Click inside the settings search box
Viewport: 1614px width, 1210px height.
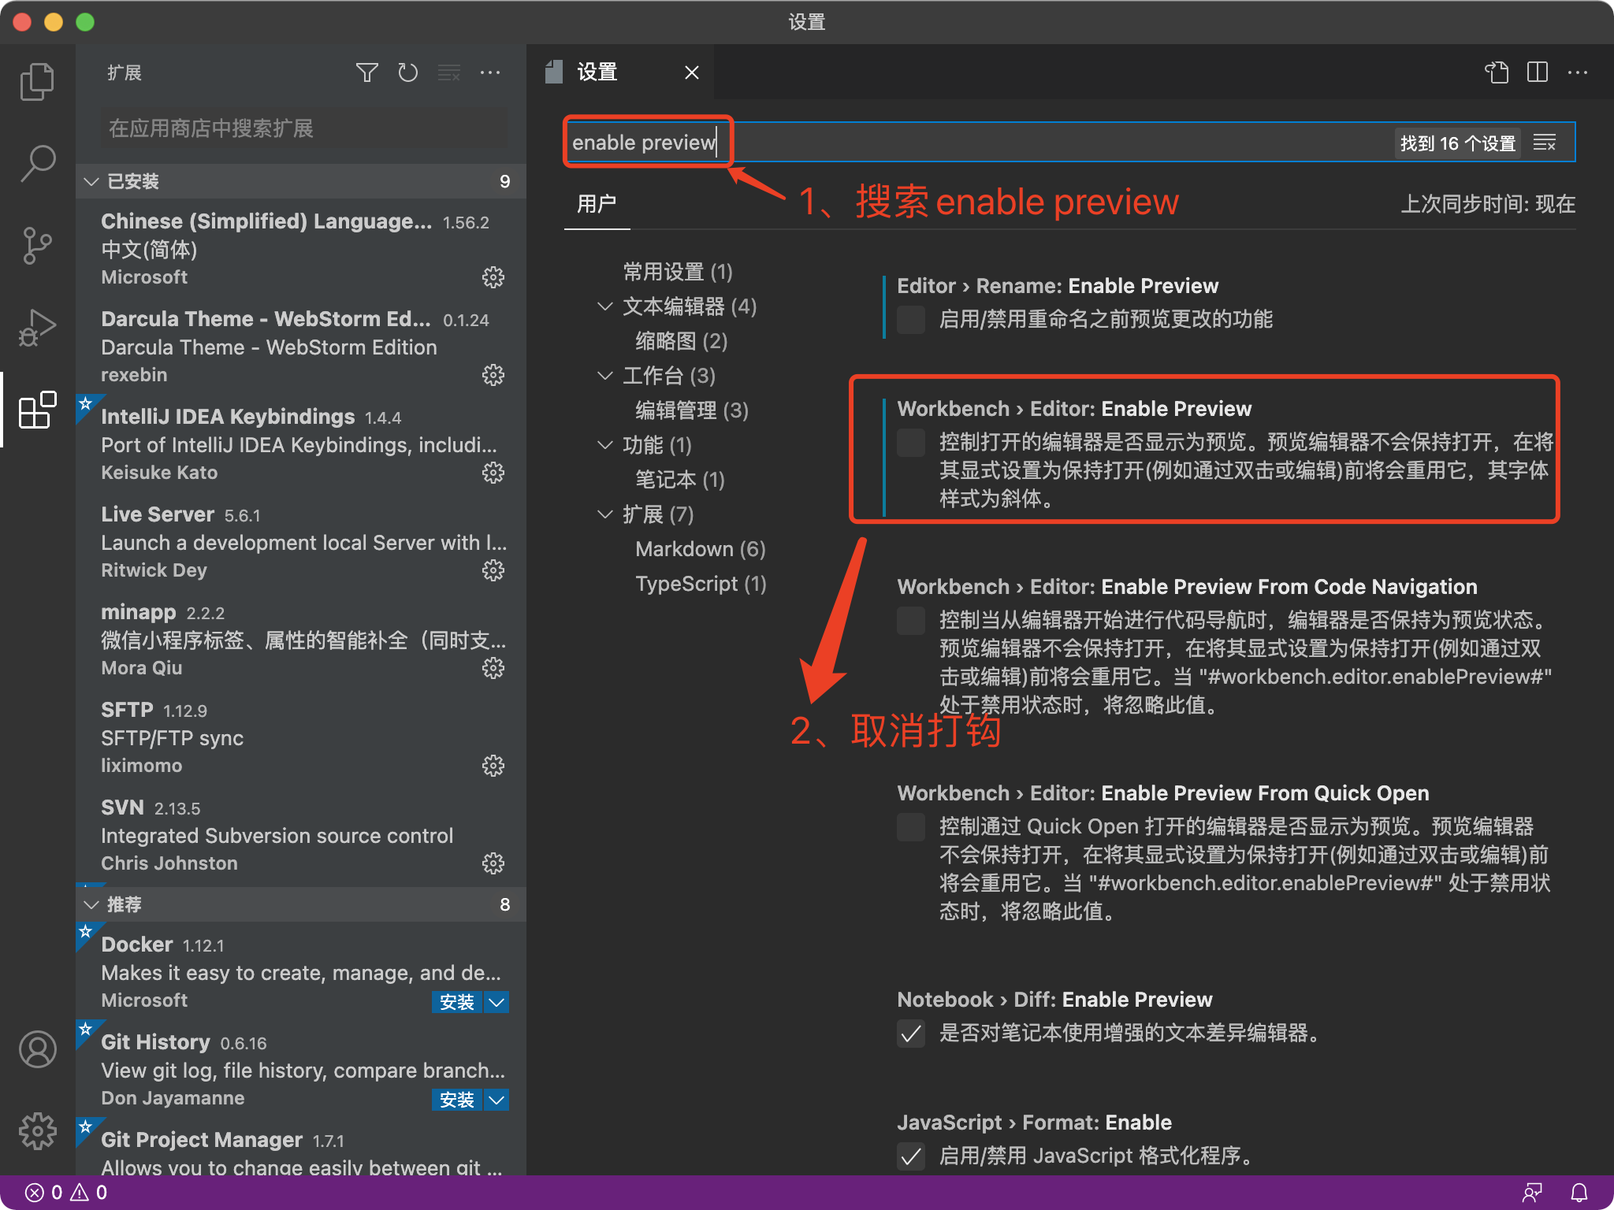[x=946, y=142]
